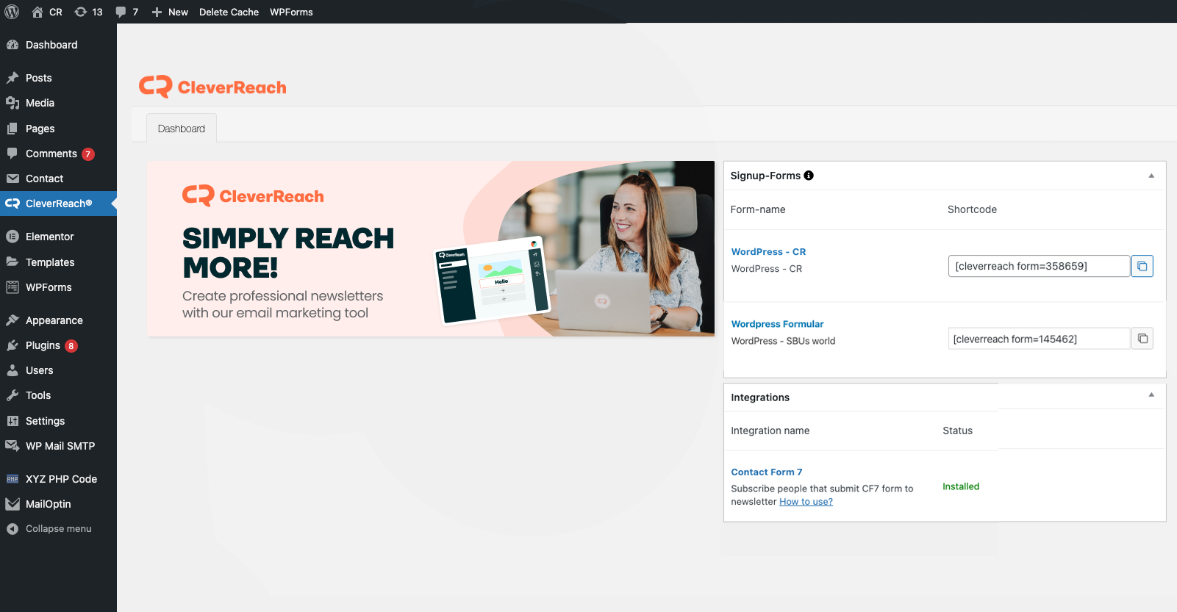Collapse the Signup-Forms panel
Viewport: 1177px width, 612px height.
1151,176
